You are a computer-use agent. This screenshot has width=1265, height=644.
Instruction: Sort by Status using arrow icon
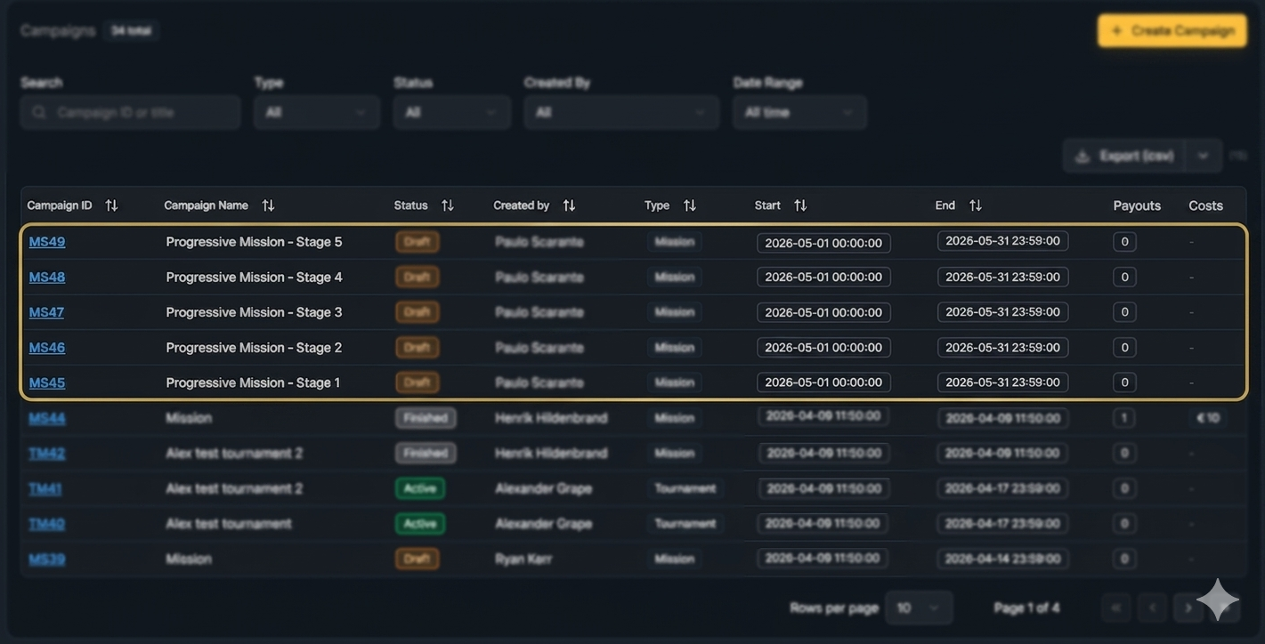pyautogui.click(x=448, y=205)
